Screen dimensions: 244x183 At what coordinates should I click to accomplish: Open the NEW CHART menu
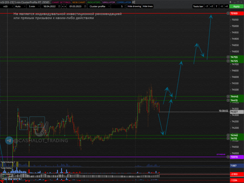point(79,2)
